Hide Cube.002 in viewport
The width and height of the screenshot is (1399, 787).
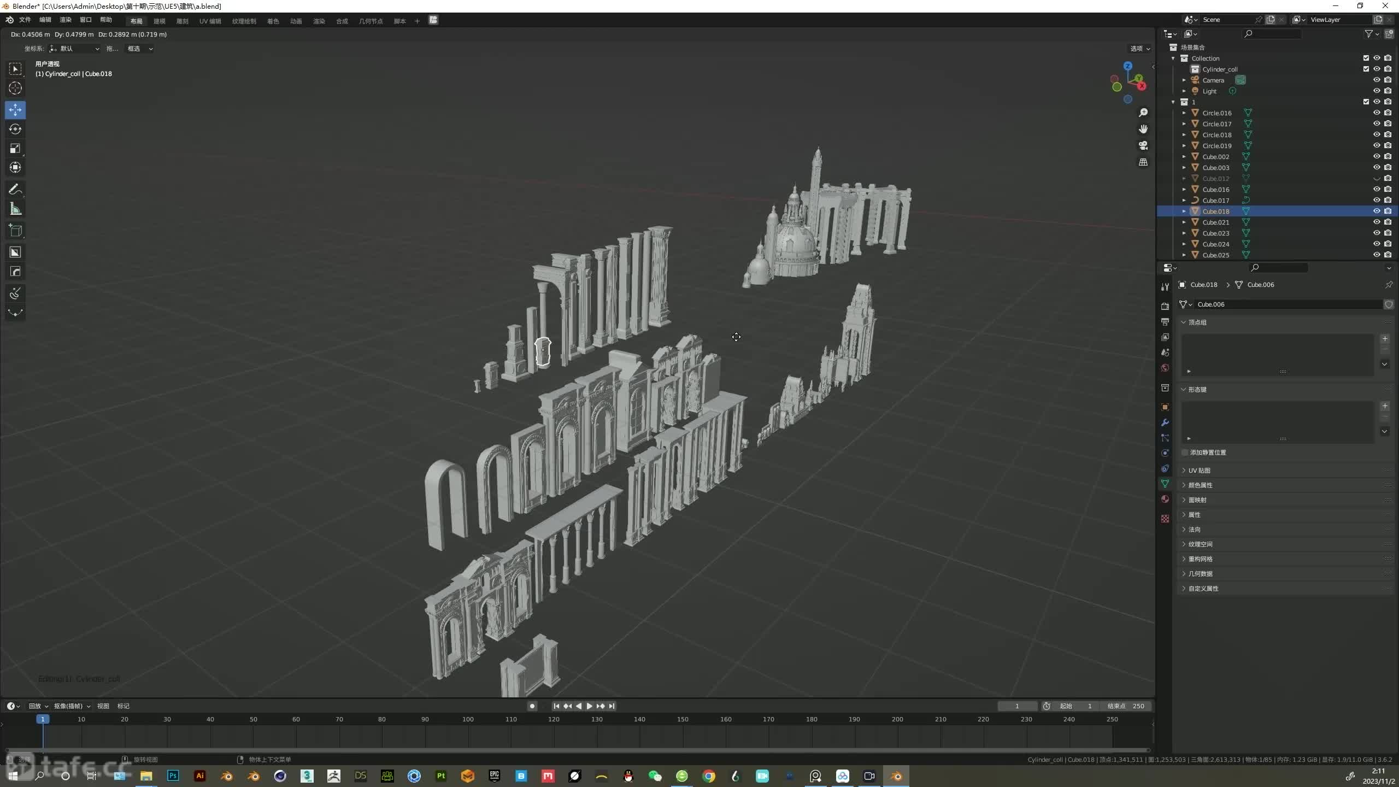[x=1377, y=156]
